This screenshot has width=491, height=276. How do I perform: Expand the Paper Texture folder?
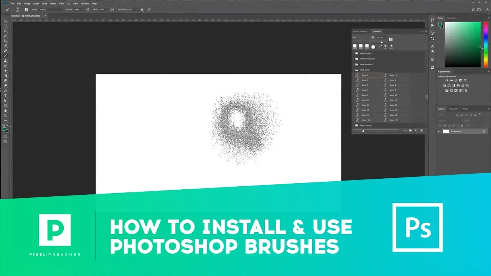click(x=353, y=125)
